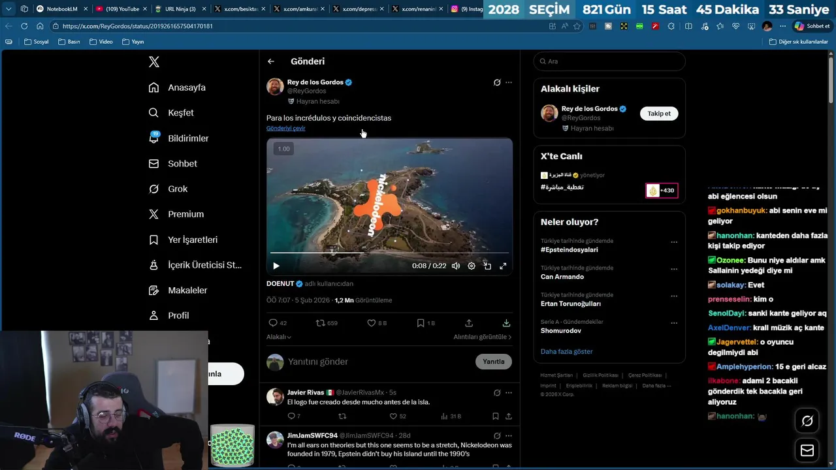The height and width of the screenshot is (470, 836).
Task: Click the DOENUT source user link
Action: 285,284
